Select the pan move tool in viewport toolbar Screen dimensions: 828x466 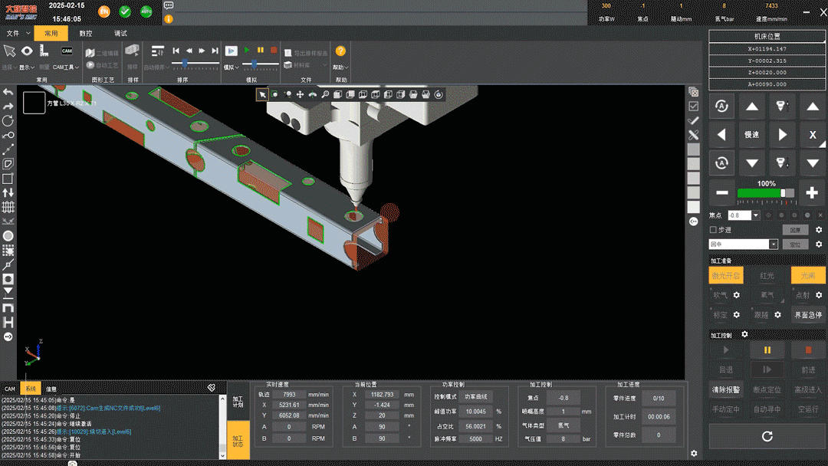pyautogui.click(x=300, y=94)
